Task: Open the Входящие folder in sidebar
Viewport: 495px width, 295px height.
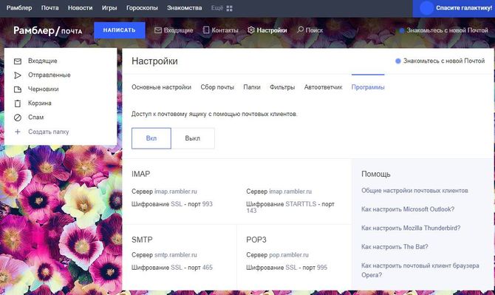Action: coord(43,61)
